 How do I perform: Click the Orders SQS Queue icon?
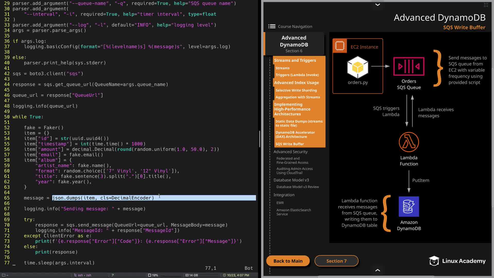point(409,66)
